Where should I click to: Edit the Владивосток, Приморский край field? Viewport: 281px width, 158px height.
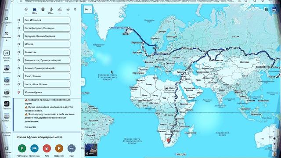[47, 60]
